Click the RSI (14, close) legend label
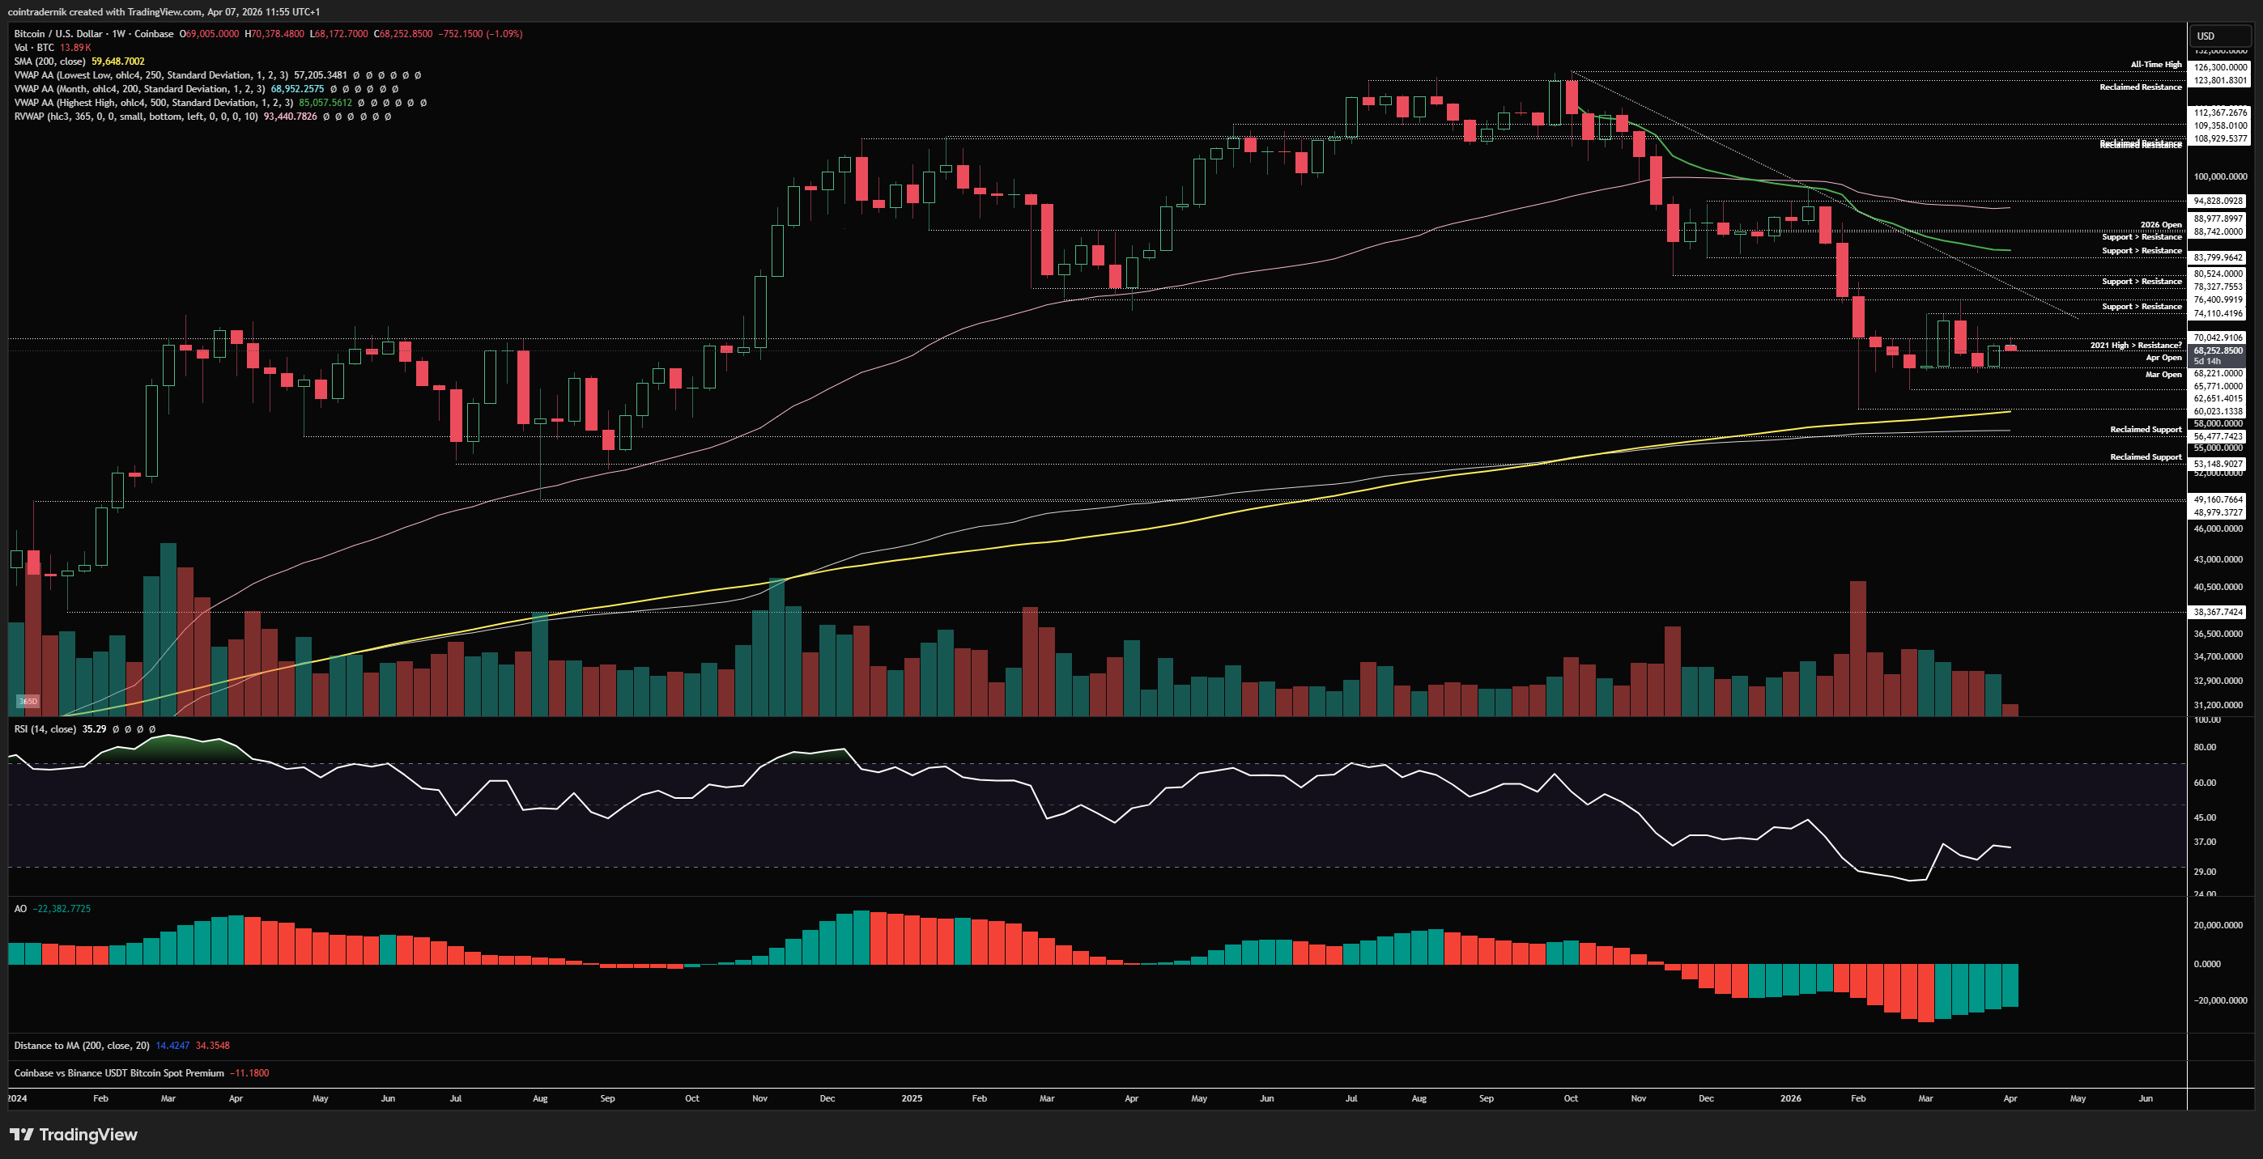 pyautogui.click(x=45, y=728)
